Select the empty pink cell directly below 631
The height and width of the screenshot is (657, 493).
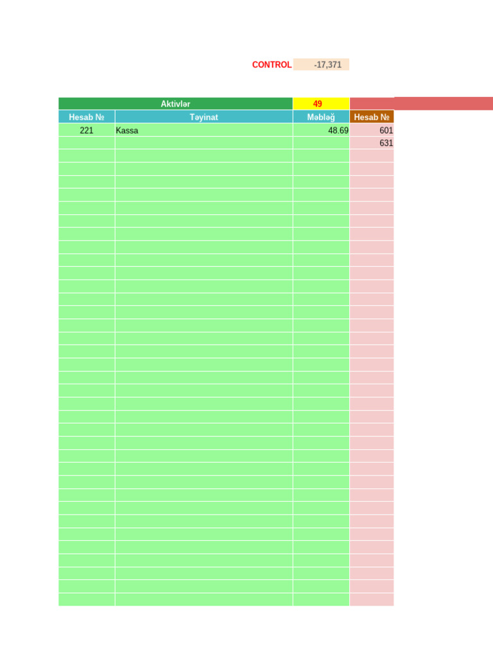click(372, 156)
